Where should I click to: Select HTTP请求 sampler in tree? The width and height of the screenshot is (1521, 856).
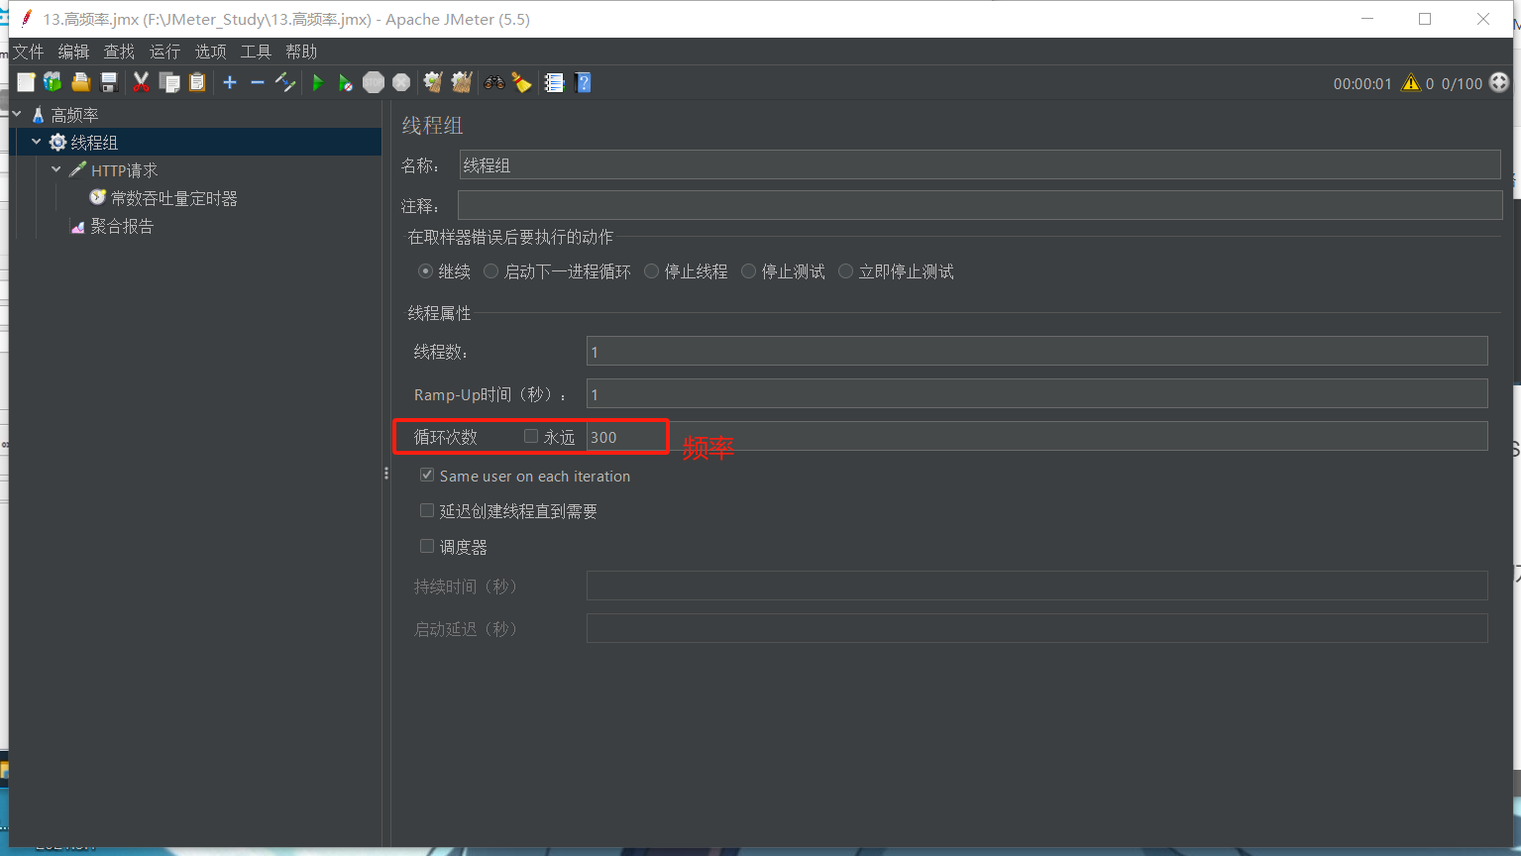click(x=124, y=170)
